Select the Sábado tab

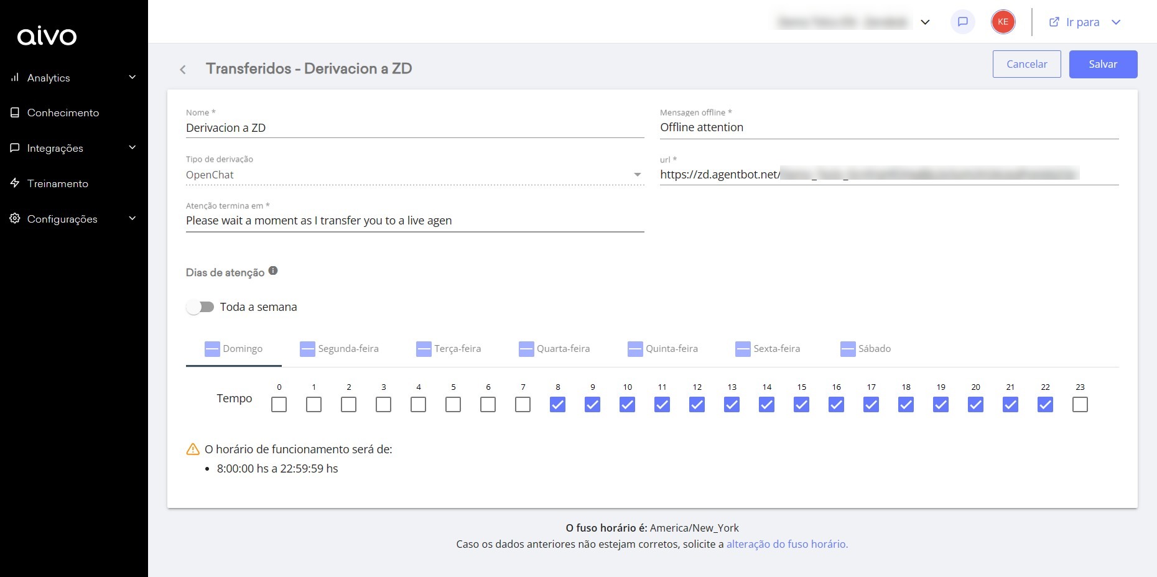click(x=865, y=349)
